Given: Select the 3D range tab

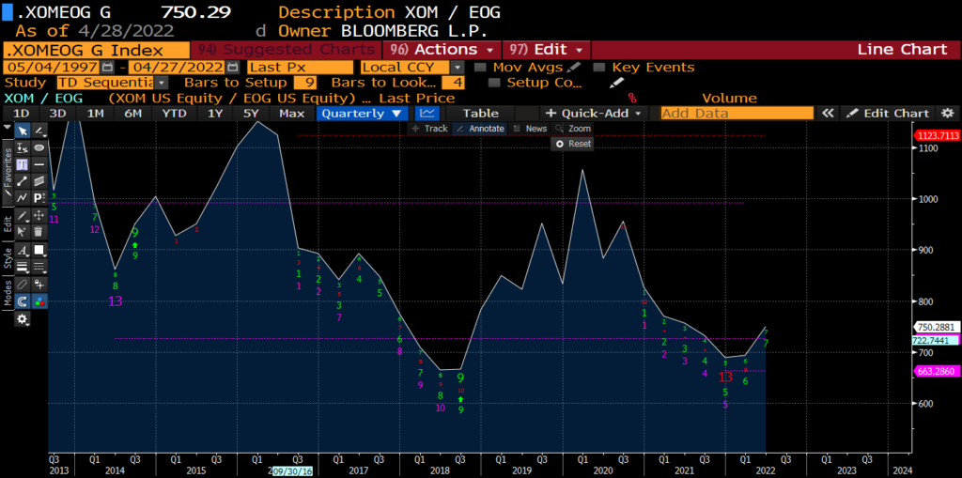Looking at the screenshot, I should coord(57,114).
